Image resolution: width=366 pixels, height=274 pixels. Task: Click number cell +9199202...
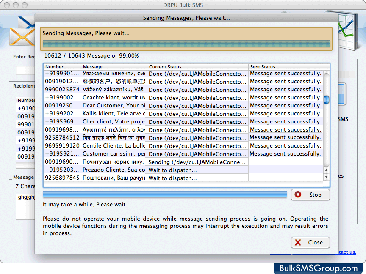click(x=62, y=113)
